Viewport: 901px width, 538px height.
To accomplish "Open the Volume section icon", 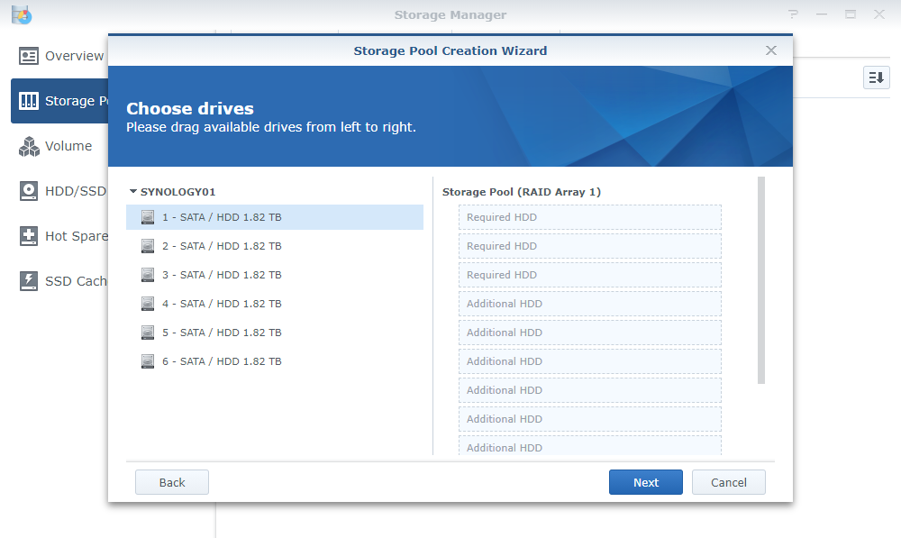I will point(29,146).
